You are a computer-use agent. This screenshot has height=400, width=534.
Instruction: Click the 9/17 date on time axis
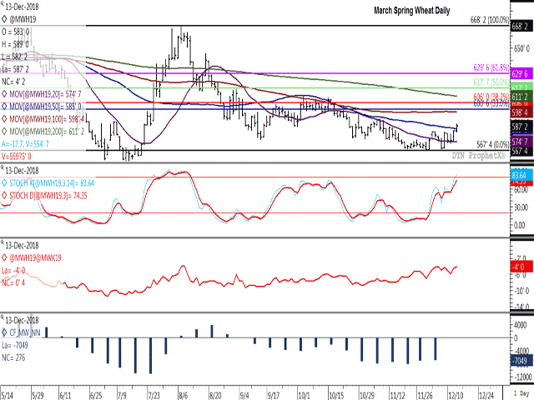[x=274, y=396]
